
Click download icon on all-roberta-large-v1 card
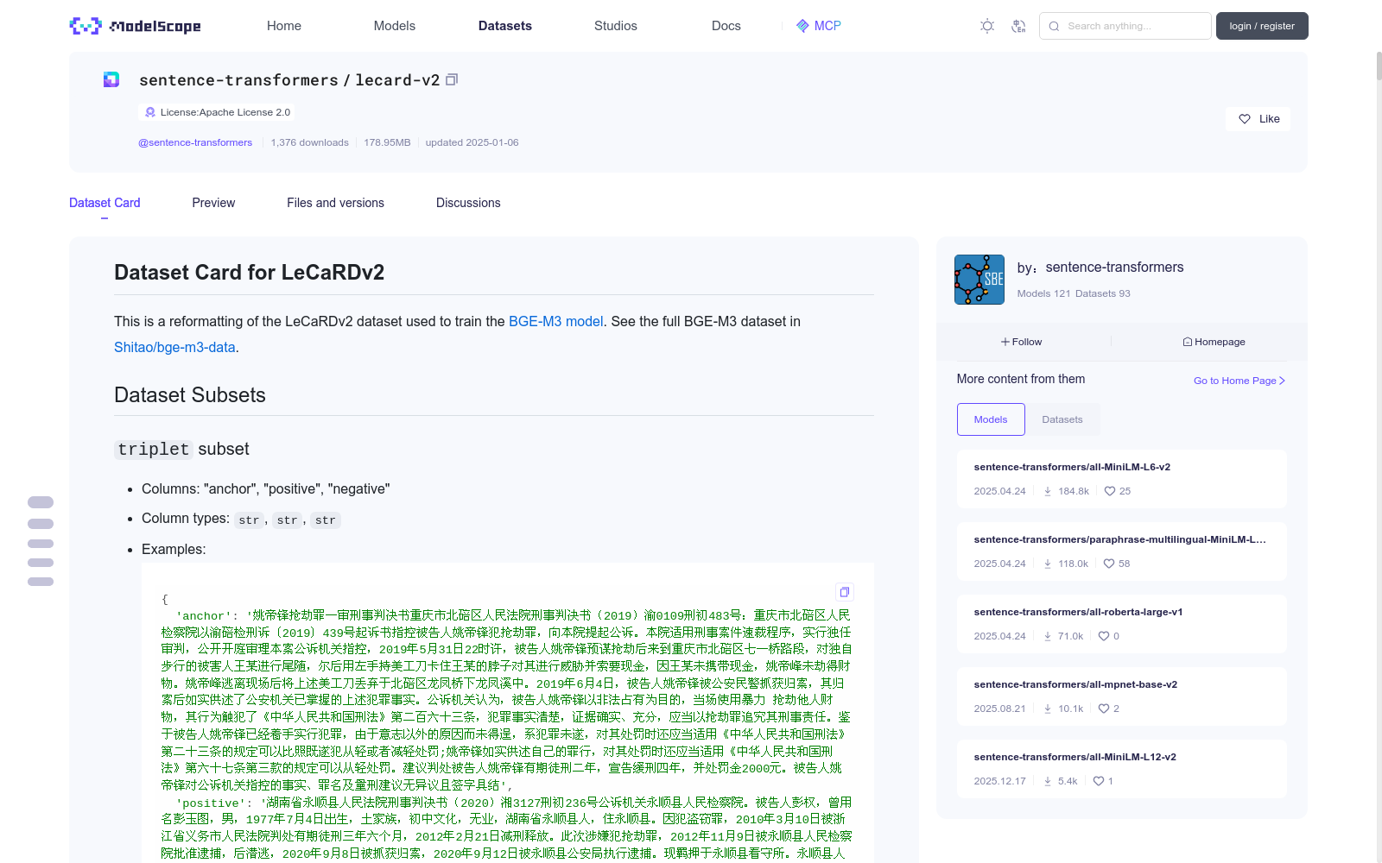1048,636
